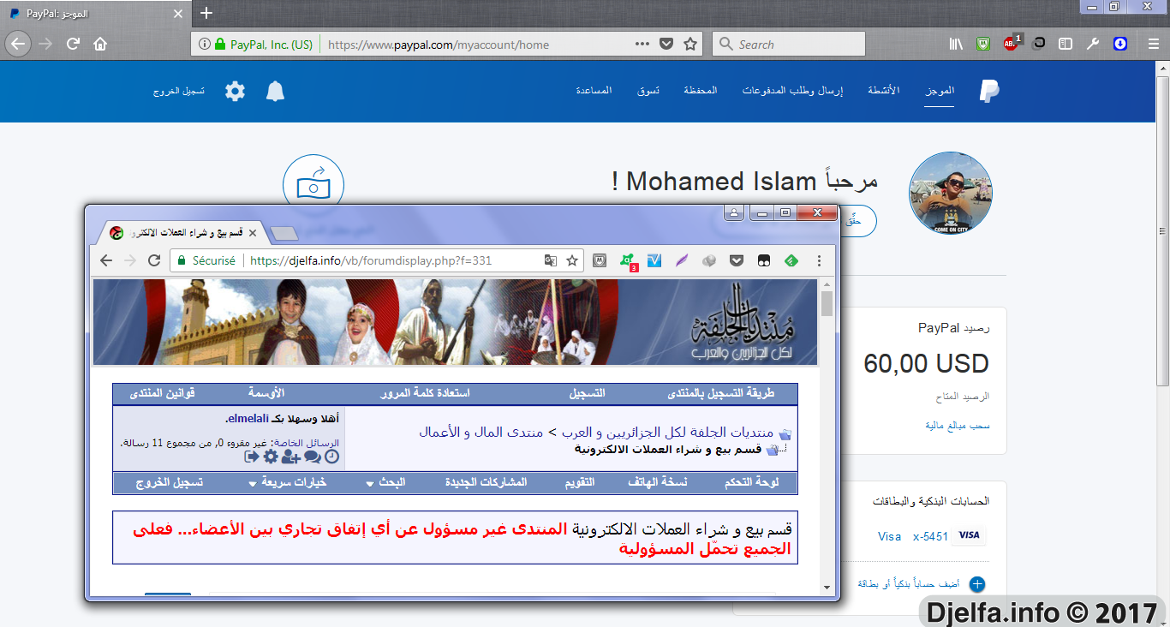
Task: Toggle Firefox sidebar icon
Action: coord(1066,45)
